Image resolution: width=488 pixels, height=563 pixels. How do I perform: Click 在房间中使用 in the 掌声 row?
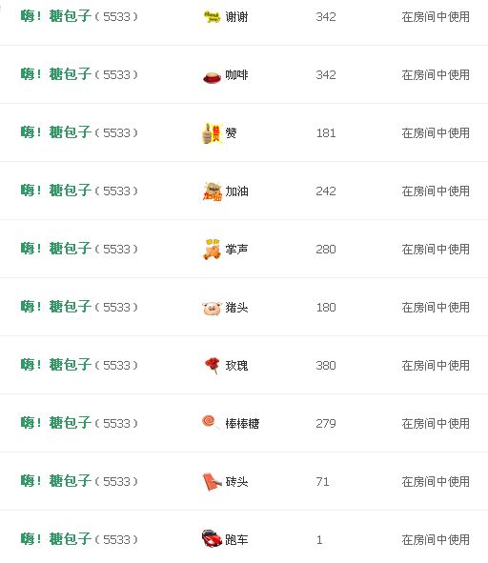tap(436, 250)
